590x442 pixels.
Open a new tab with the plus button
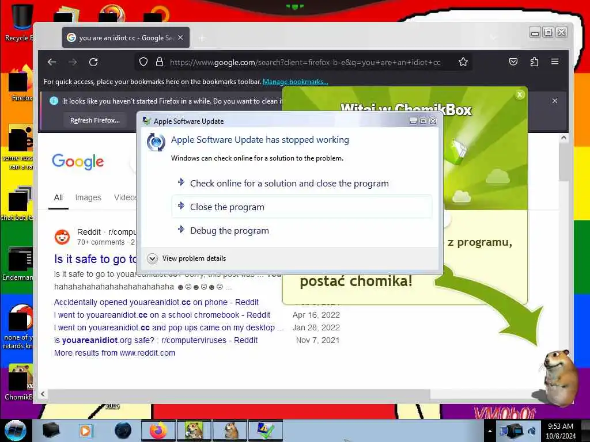pos(202,38)
